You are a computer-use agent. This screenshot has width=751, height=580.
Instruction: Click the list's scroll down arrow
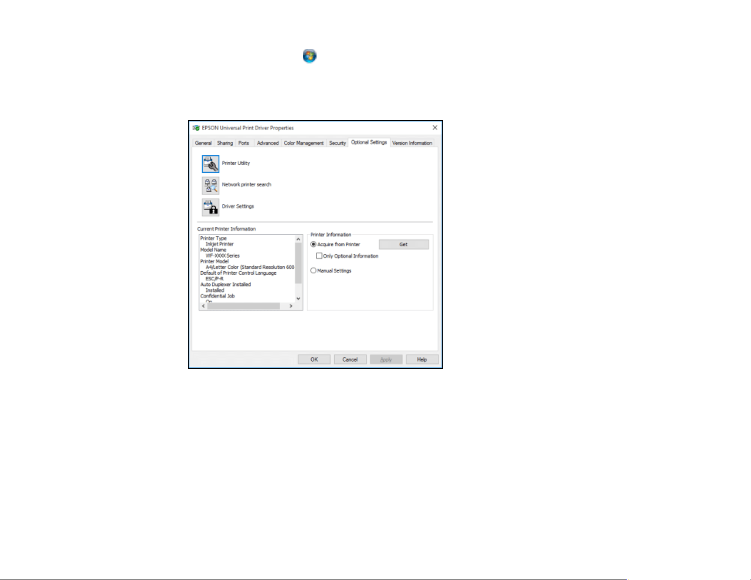[298, 298]
